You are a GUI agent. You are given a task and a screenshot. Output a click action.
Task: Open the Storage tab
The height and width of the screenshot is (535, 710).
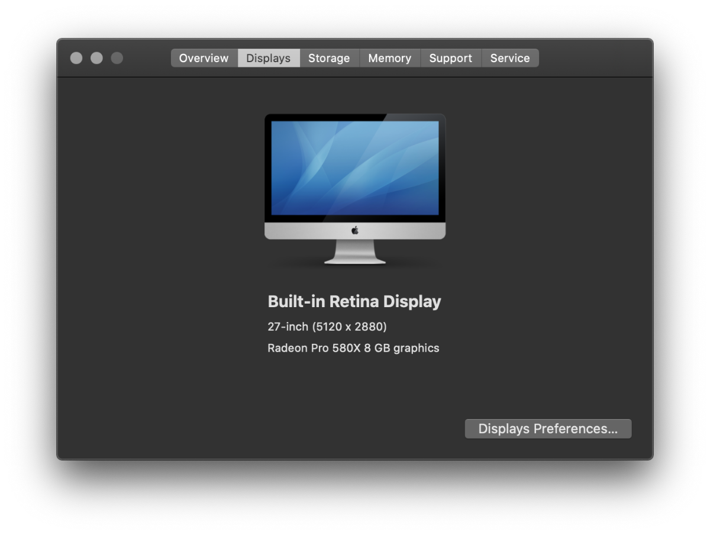[329, 58]
